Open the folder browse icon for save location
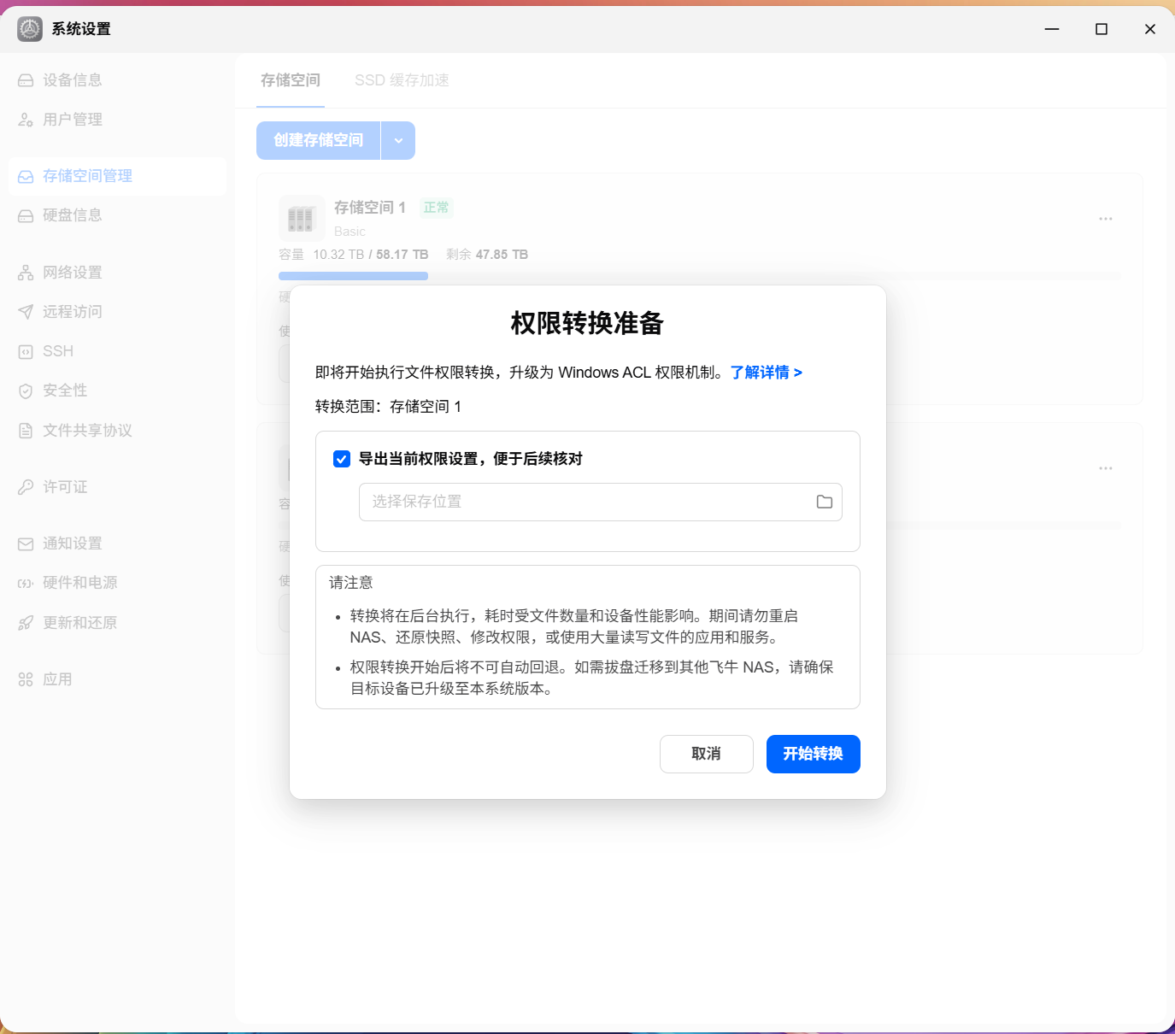 [x=824, y=502]
